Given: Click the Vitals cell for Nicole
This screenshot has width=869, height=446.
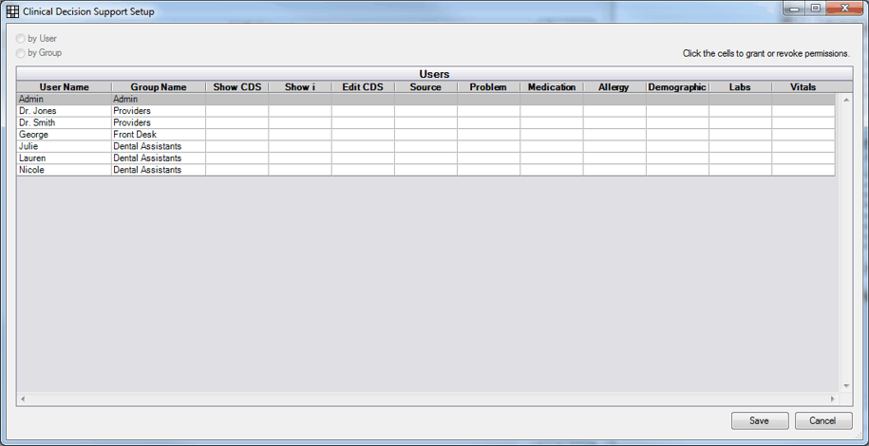Looking at the screenshot, I should point(803,170).
